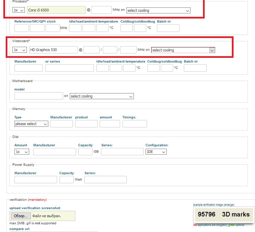Click the videocard 'or series' field
This screenshot has width=255, height=232.
point(70,68)
